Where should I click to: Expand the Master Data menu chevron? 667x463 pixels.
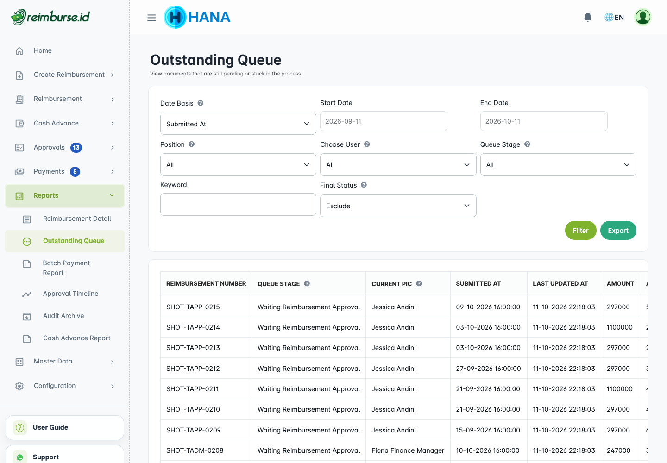coord(113,362)
